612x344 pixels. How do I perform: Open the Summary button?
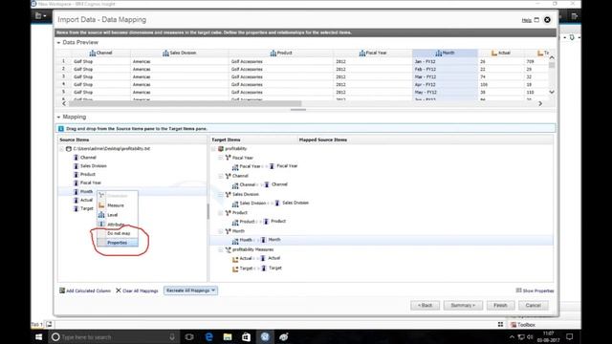(463, 306)
